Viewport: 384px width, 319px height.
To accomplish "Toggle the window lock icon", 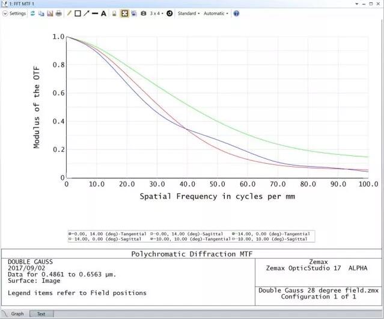I will (114, 13).
